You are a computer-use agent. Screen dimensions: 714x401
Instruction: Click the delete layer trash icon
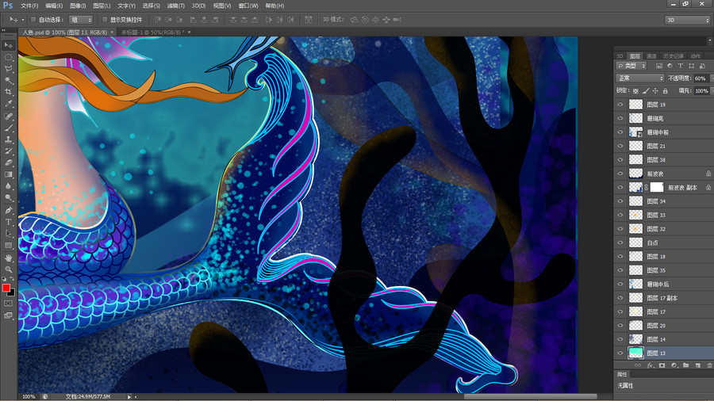pyautogui.click(x=709, y=365)
